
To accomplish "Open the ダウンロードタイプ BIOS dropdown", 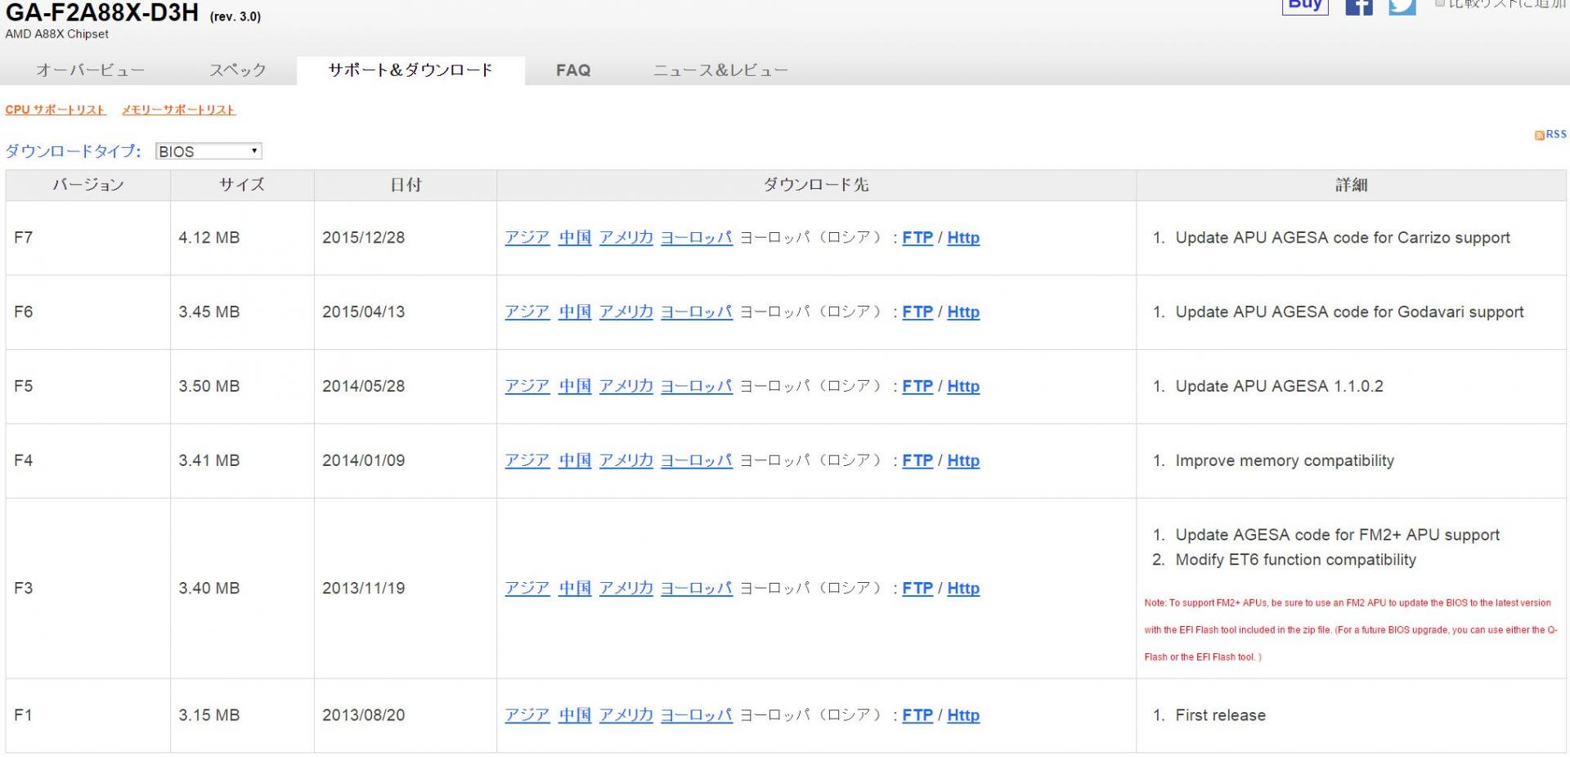I will point(209,151).
